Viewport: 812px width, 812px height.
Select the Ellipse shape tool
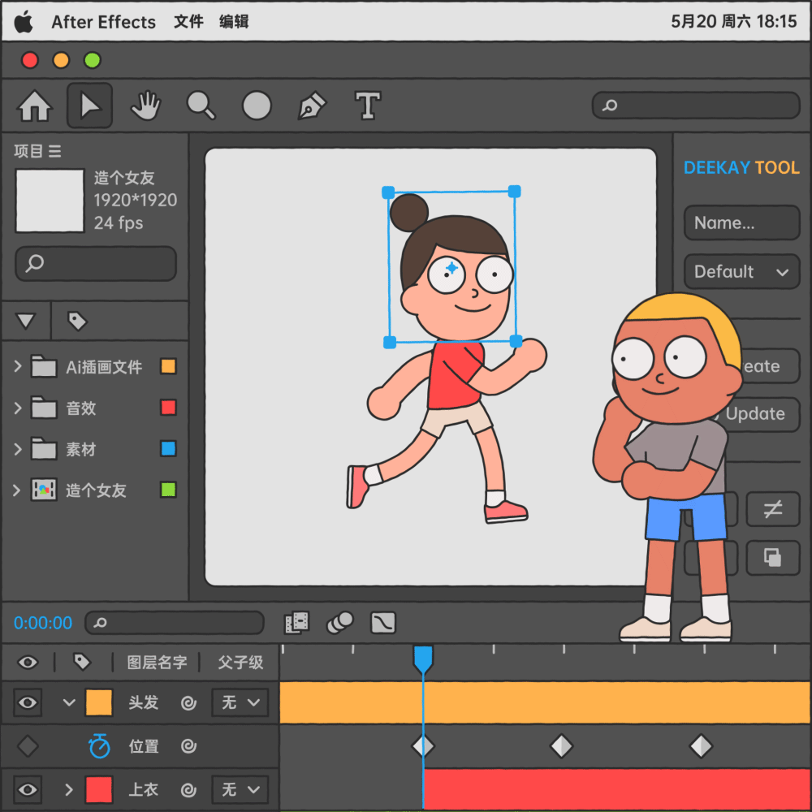(257, 106)
